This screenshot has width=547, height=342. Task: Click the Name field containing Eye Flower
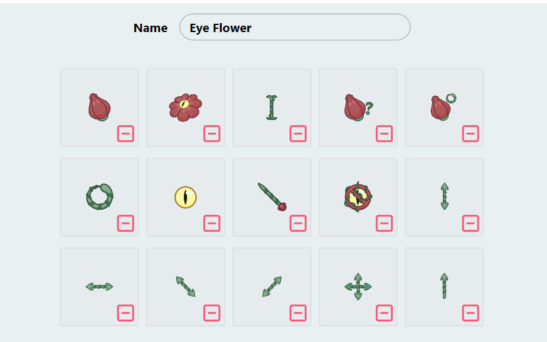pyautogui.click(x=294, y=28)
